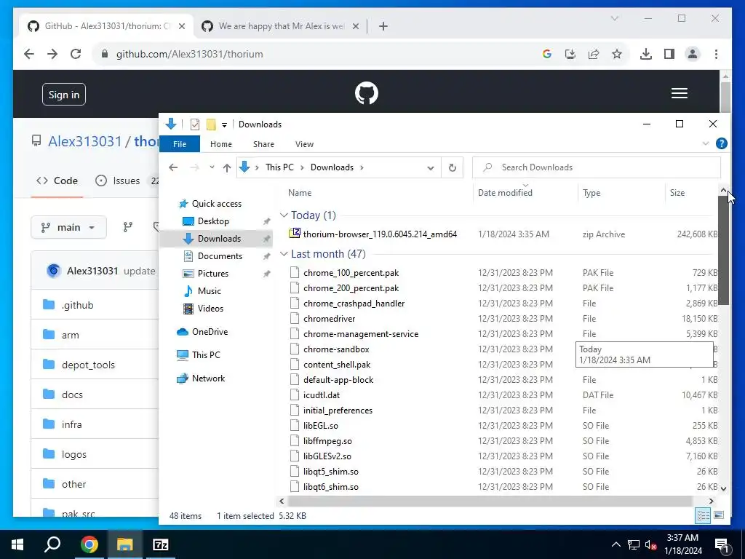Toggle Chrome's side panel icon
The image size is (745, 559).
pos(669,54)
